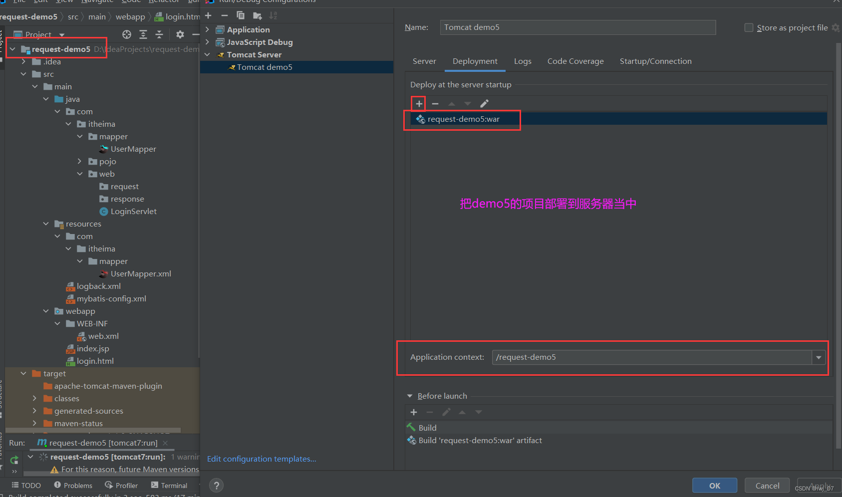Open login.html file in webapp
Image resolution: width=842 pixels, height=497 pixels.
pyautogui.click(x=90, y=361)
